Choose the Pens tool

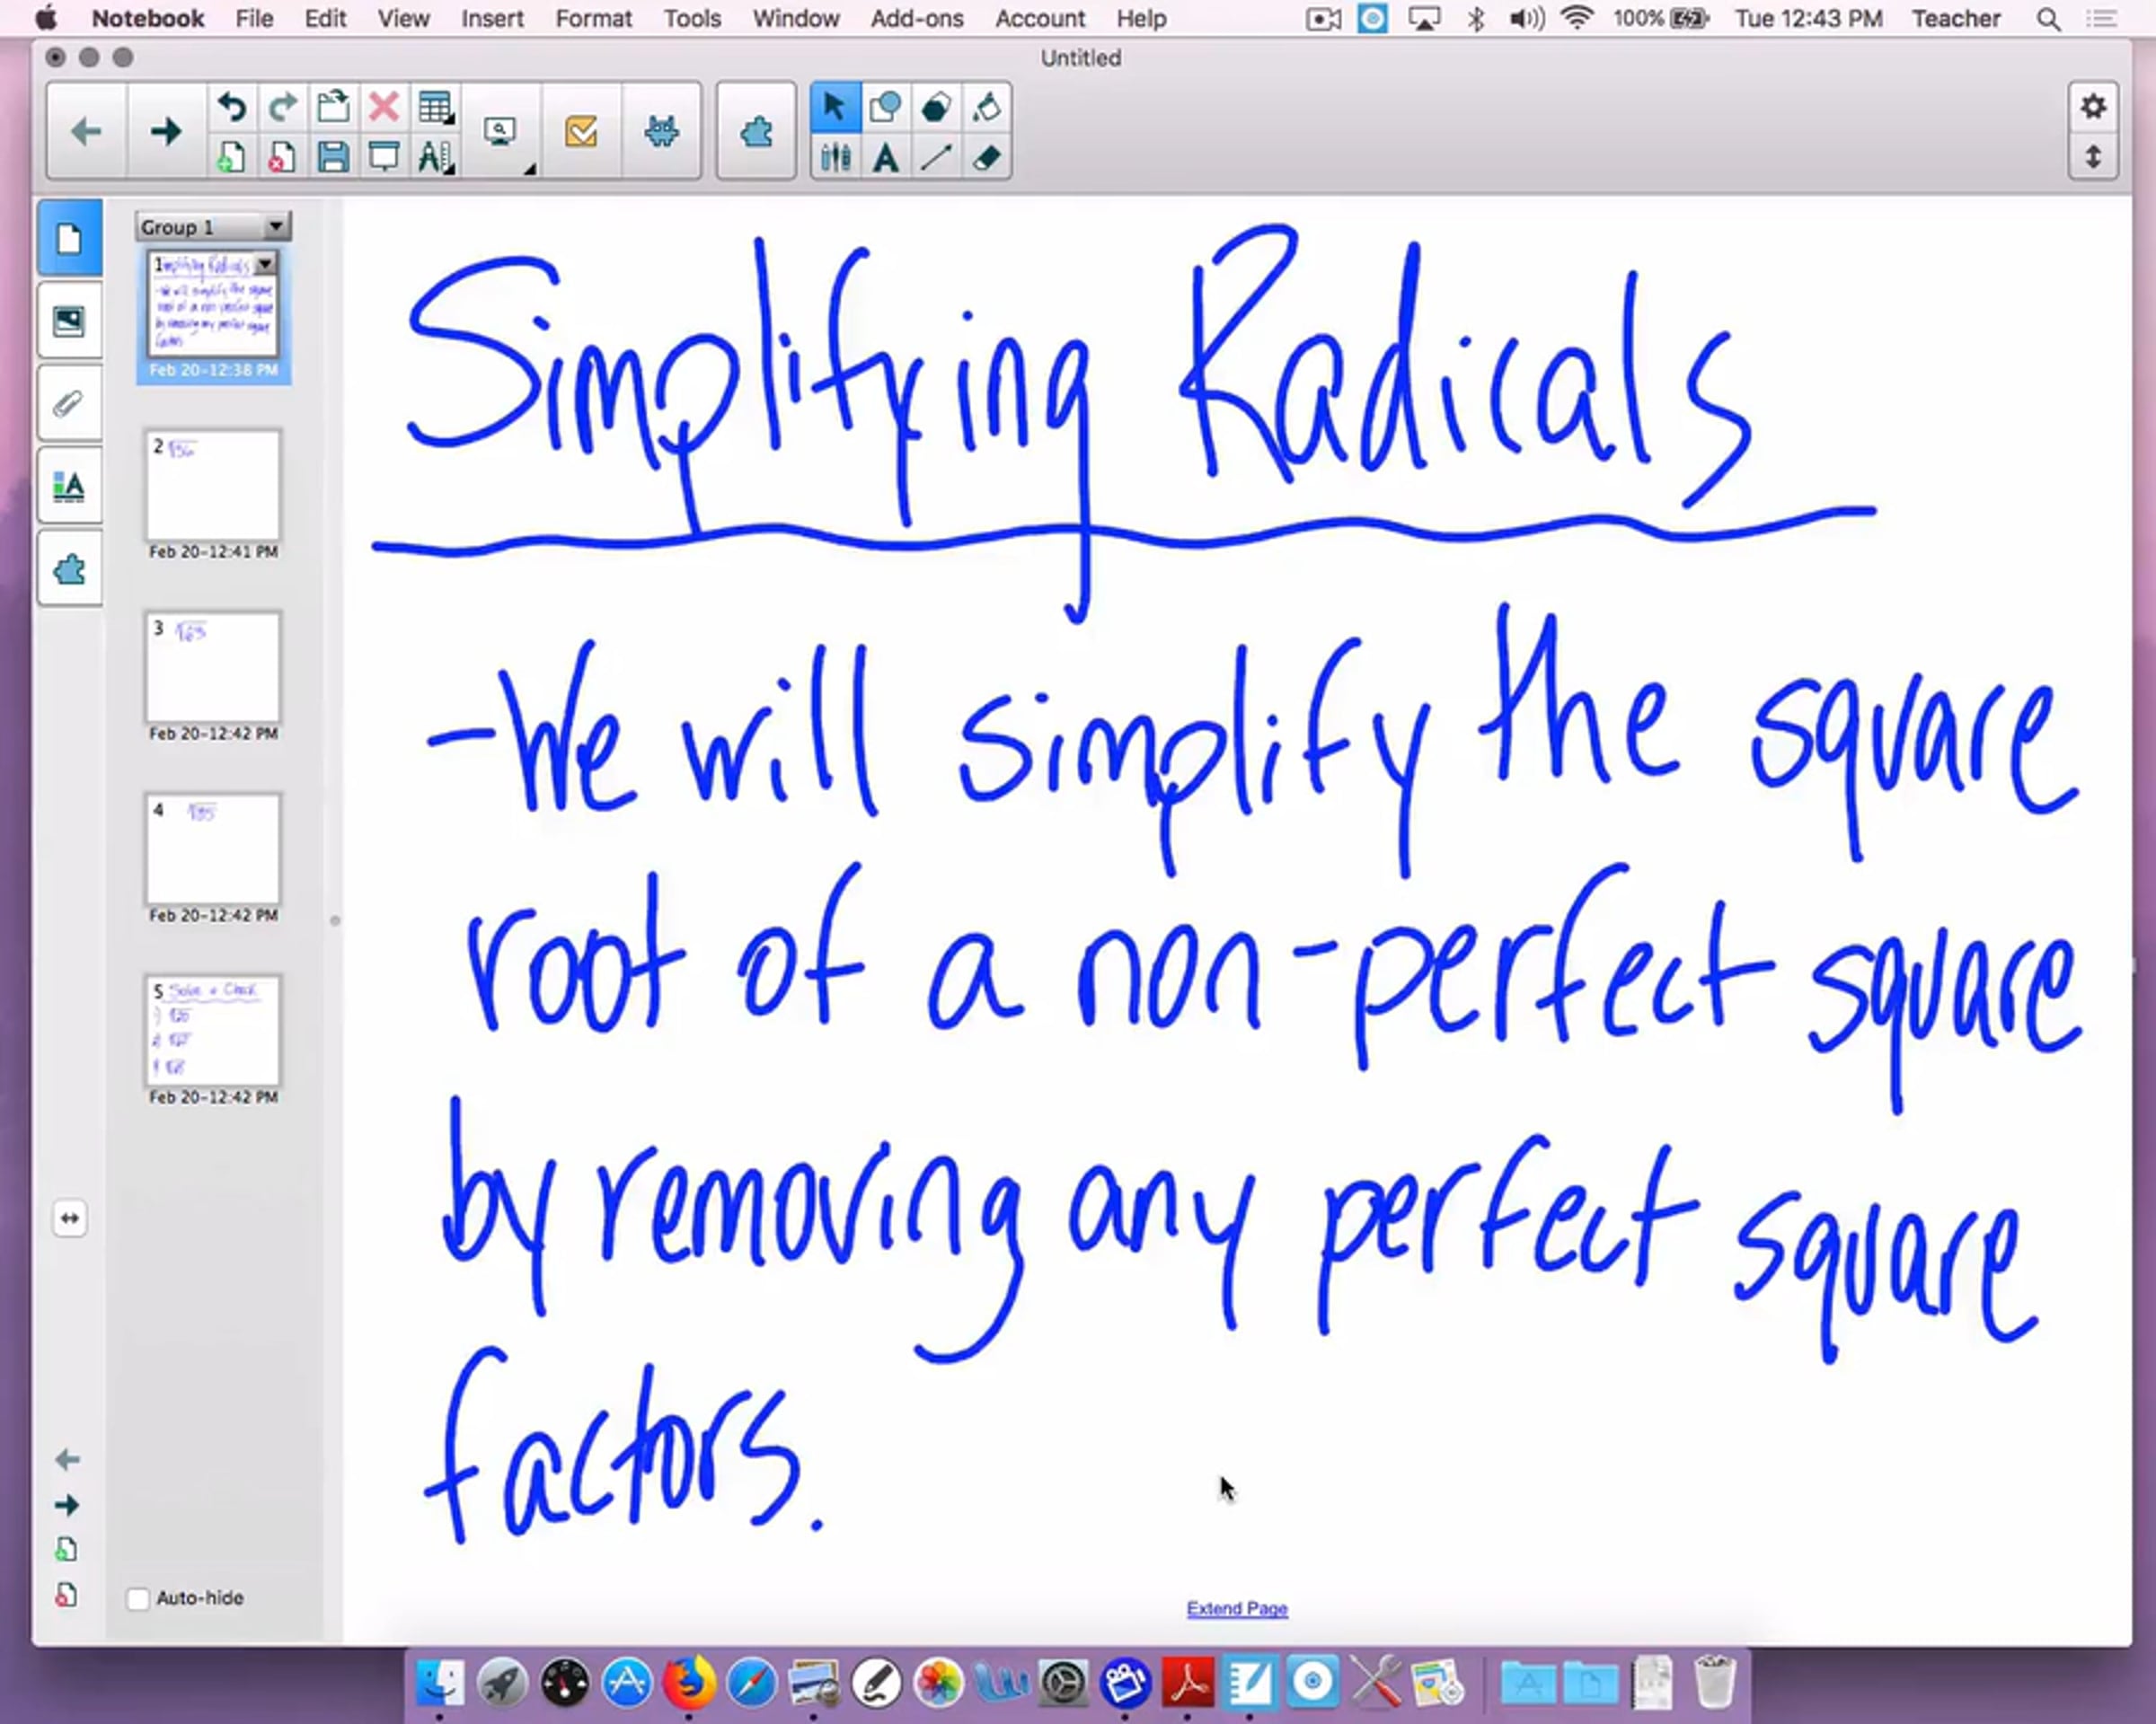[x=835, y=158]
